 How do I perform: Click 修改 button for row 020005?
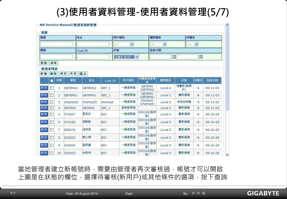44,145
